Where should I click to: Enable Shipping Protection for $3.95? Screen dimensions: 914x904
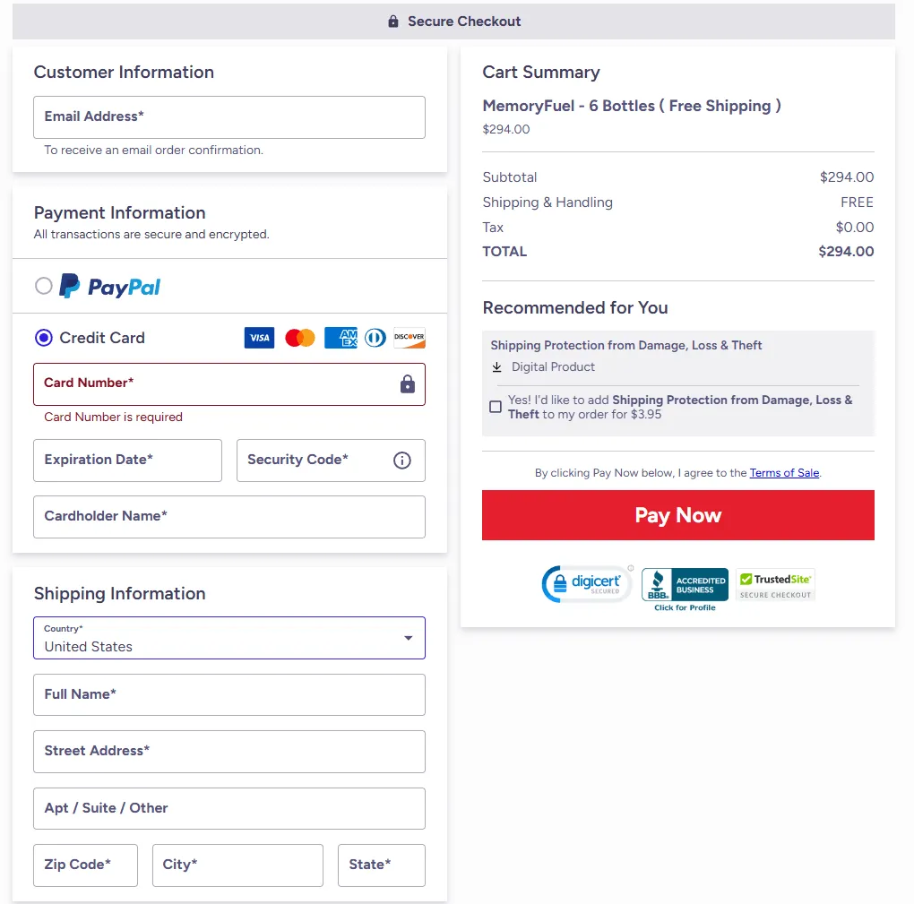point(496,406)
